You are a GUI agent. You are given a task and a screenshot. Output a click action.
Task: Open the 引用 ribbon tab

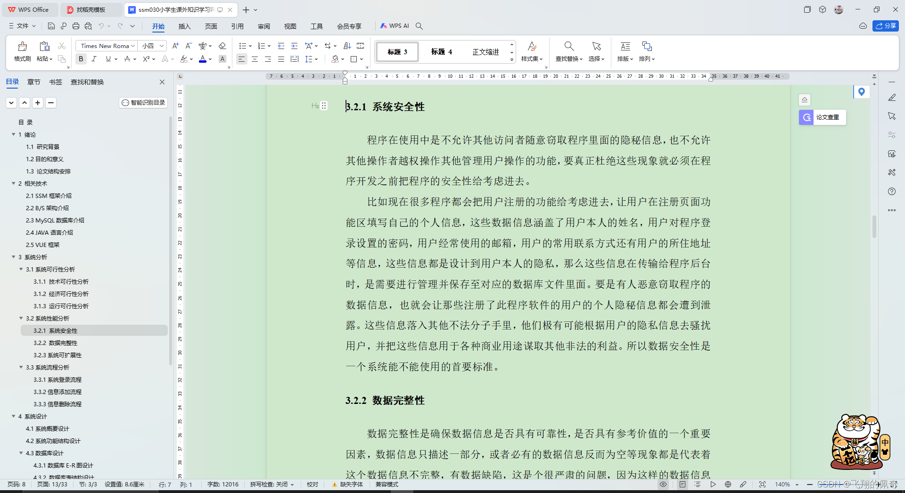tap(237, 26)
